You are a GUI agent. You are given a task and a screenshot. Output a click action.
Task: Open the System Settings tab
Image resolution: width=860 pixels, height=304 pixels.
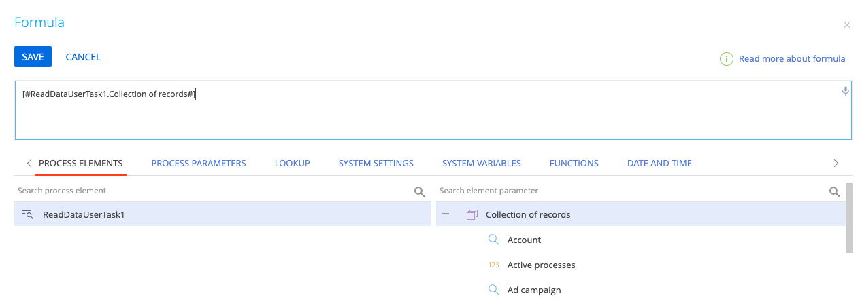click(x=376, y=163)
